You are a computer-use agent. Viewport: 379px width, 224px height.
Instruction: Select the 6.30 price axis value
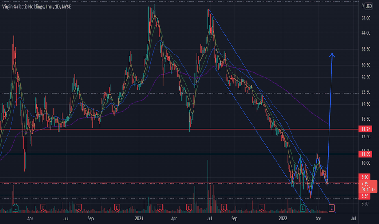pyautogui.click(x=365, y=204)
